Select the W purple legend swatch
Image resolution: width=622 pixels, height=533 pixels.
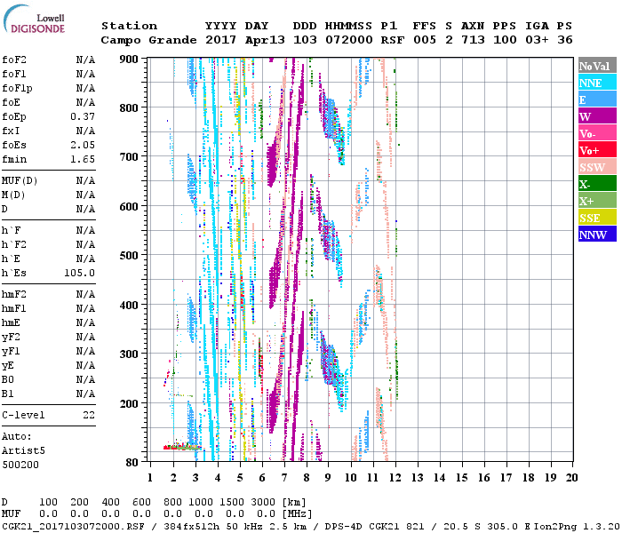597,115
